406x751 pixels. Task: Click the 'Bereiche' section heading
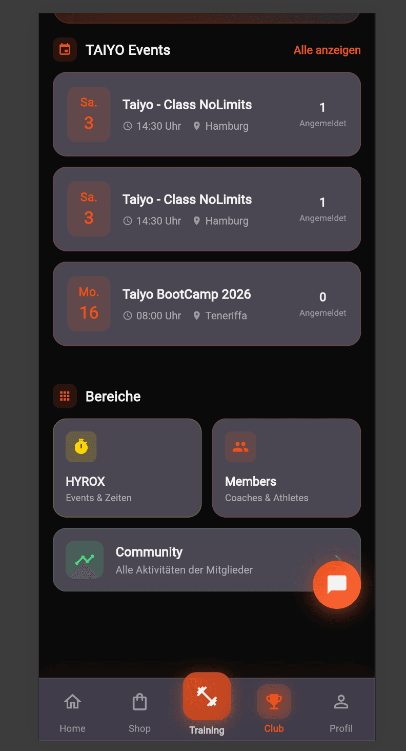pyautogui.click(x=113, y=397)
